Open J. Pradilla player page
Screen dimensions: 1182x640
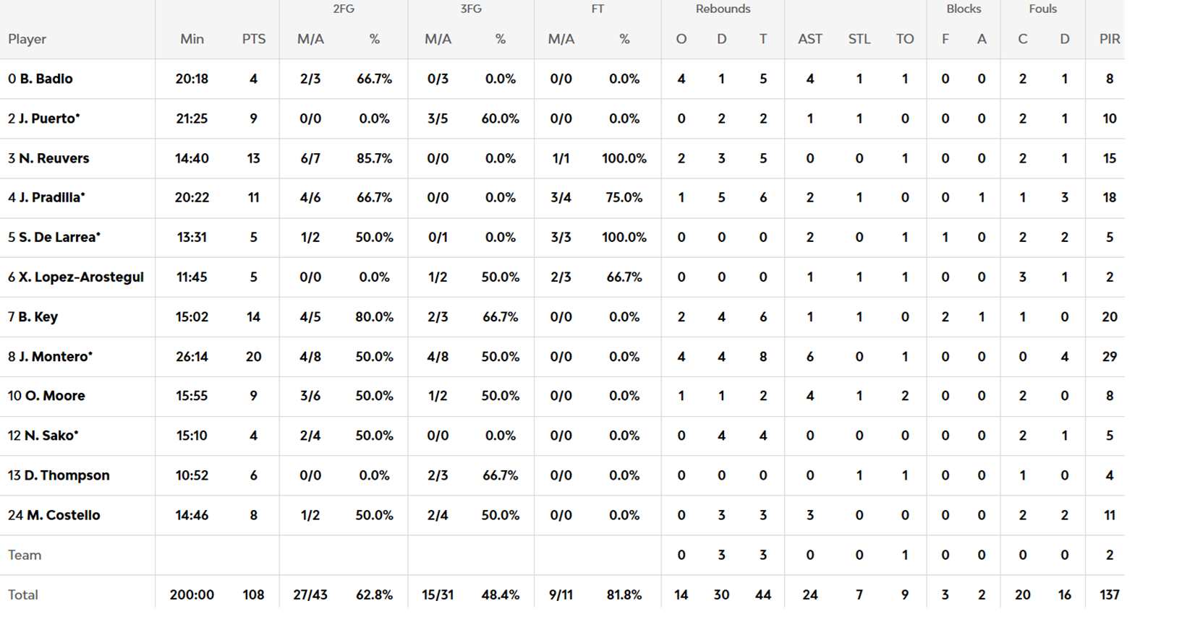[51, 197]
